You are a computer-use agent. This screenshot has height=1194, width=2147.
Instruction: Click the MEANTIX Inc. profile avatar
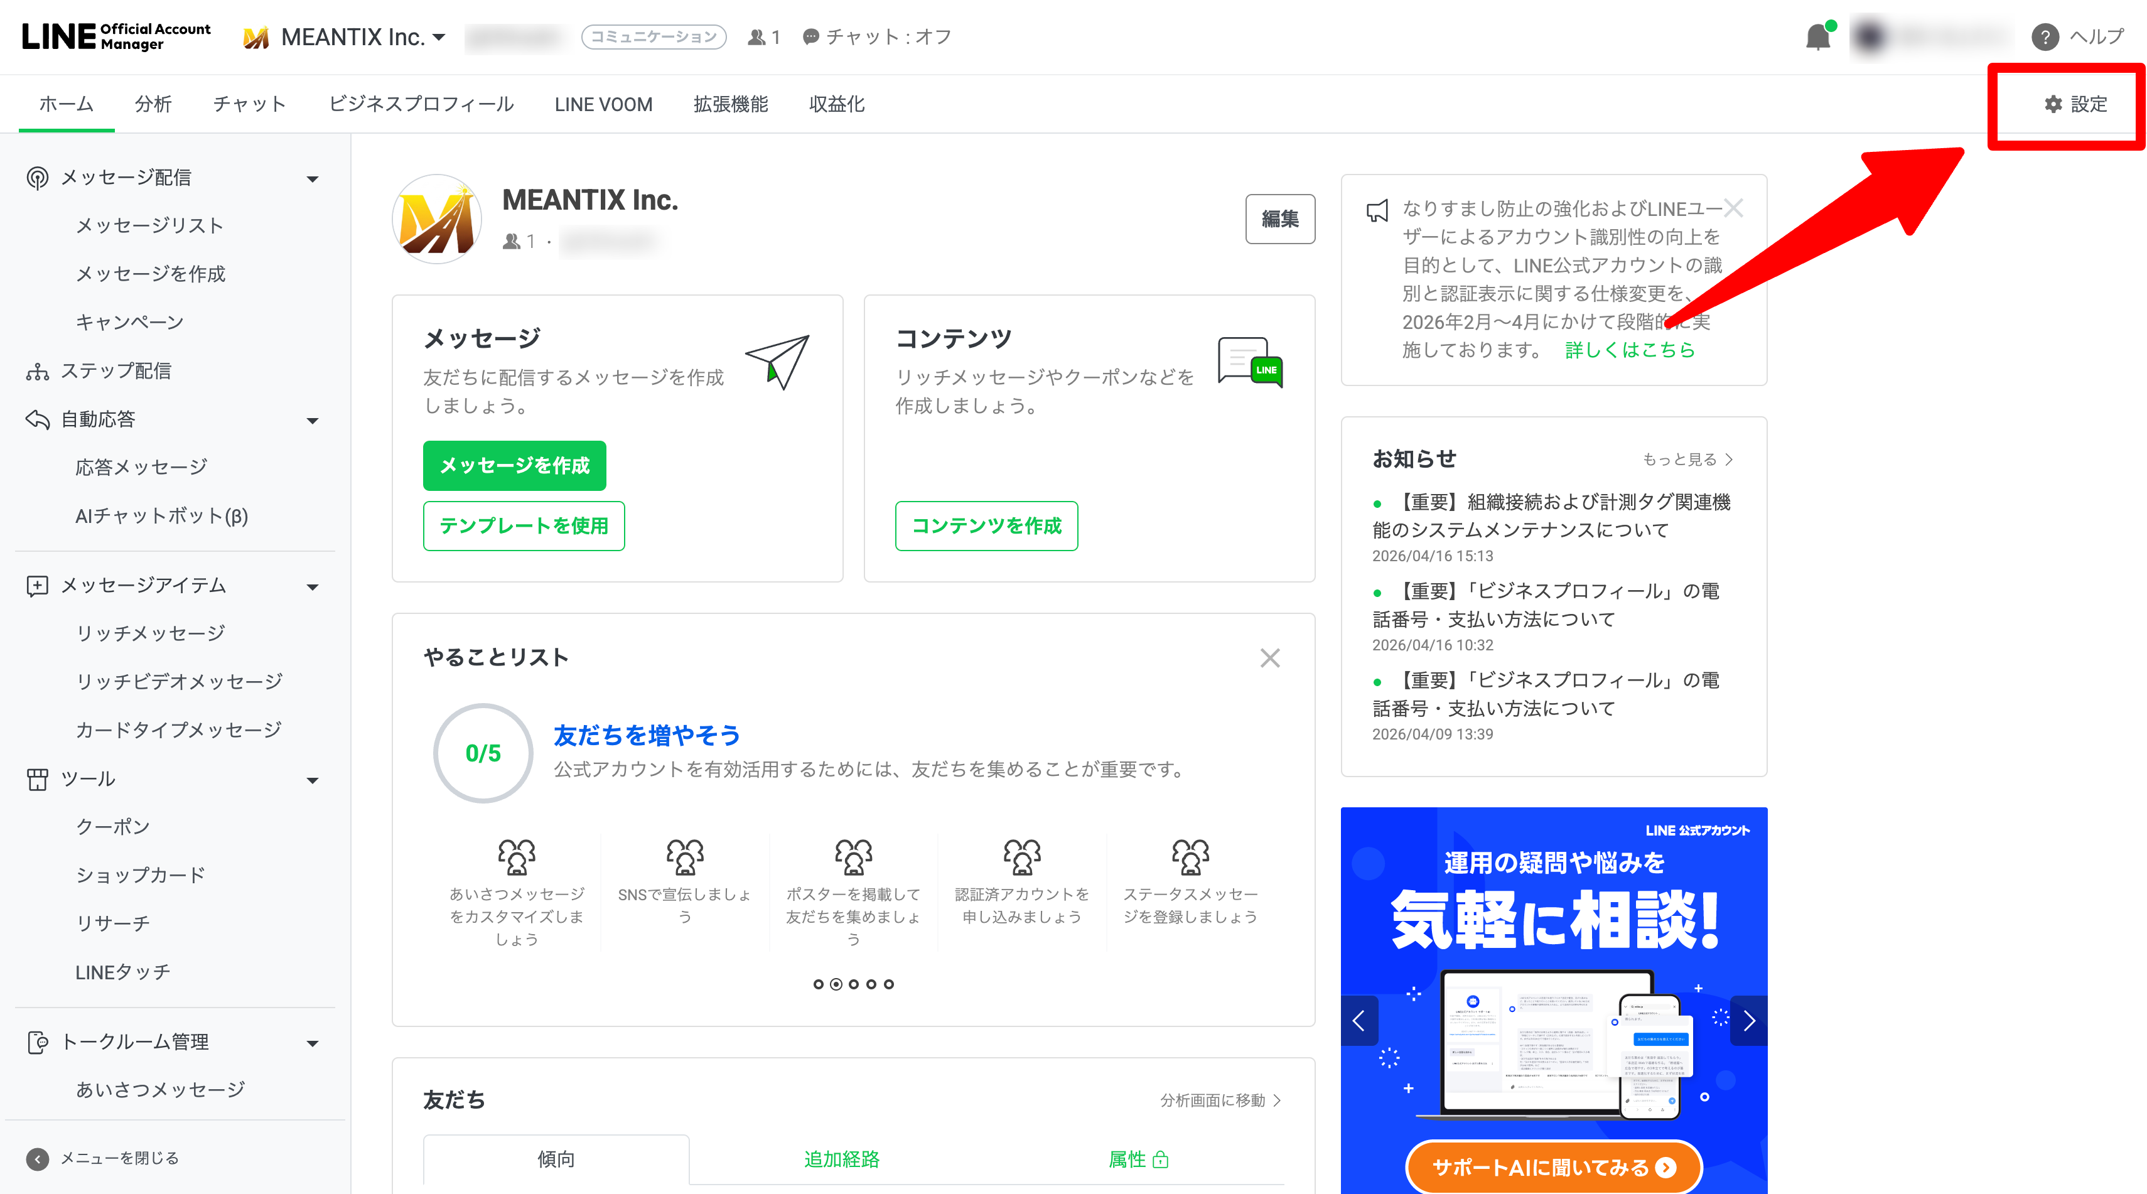437,219
